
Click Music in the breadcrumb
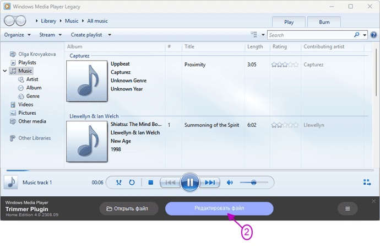click(72, 21)
